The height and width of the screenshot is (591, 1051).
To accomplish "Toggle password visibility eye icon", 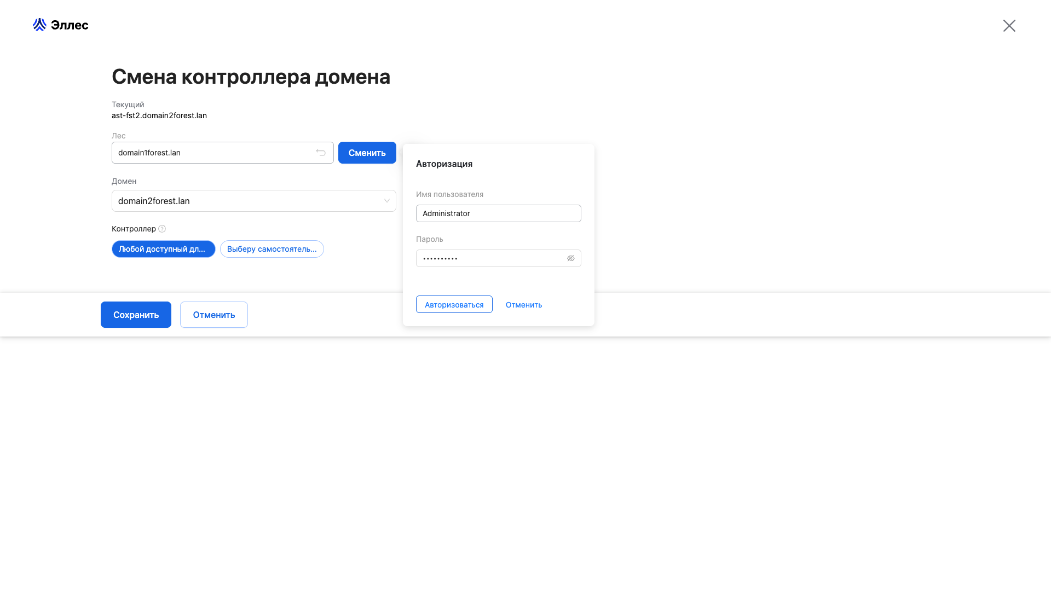I will (570, 258).
